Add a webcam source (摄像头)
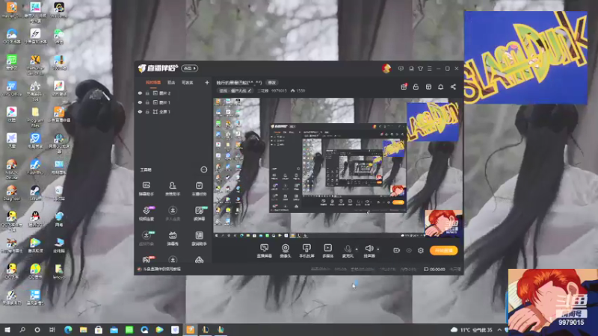Viewport: 598px width, 336px height. pos(286,251)
